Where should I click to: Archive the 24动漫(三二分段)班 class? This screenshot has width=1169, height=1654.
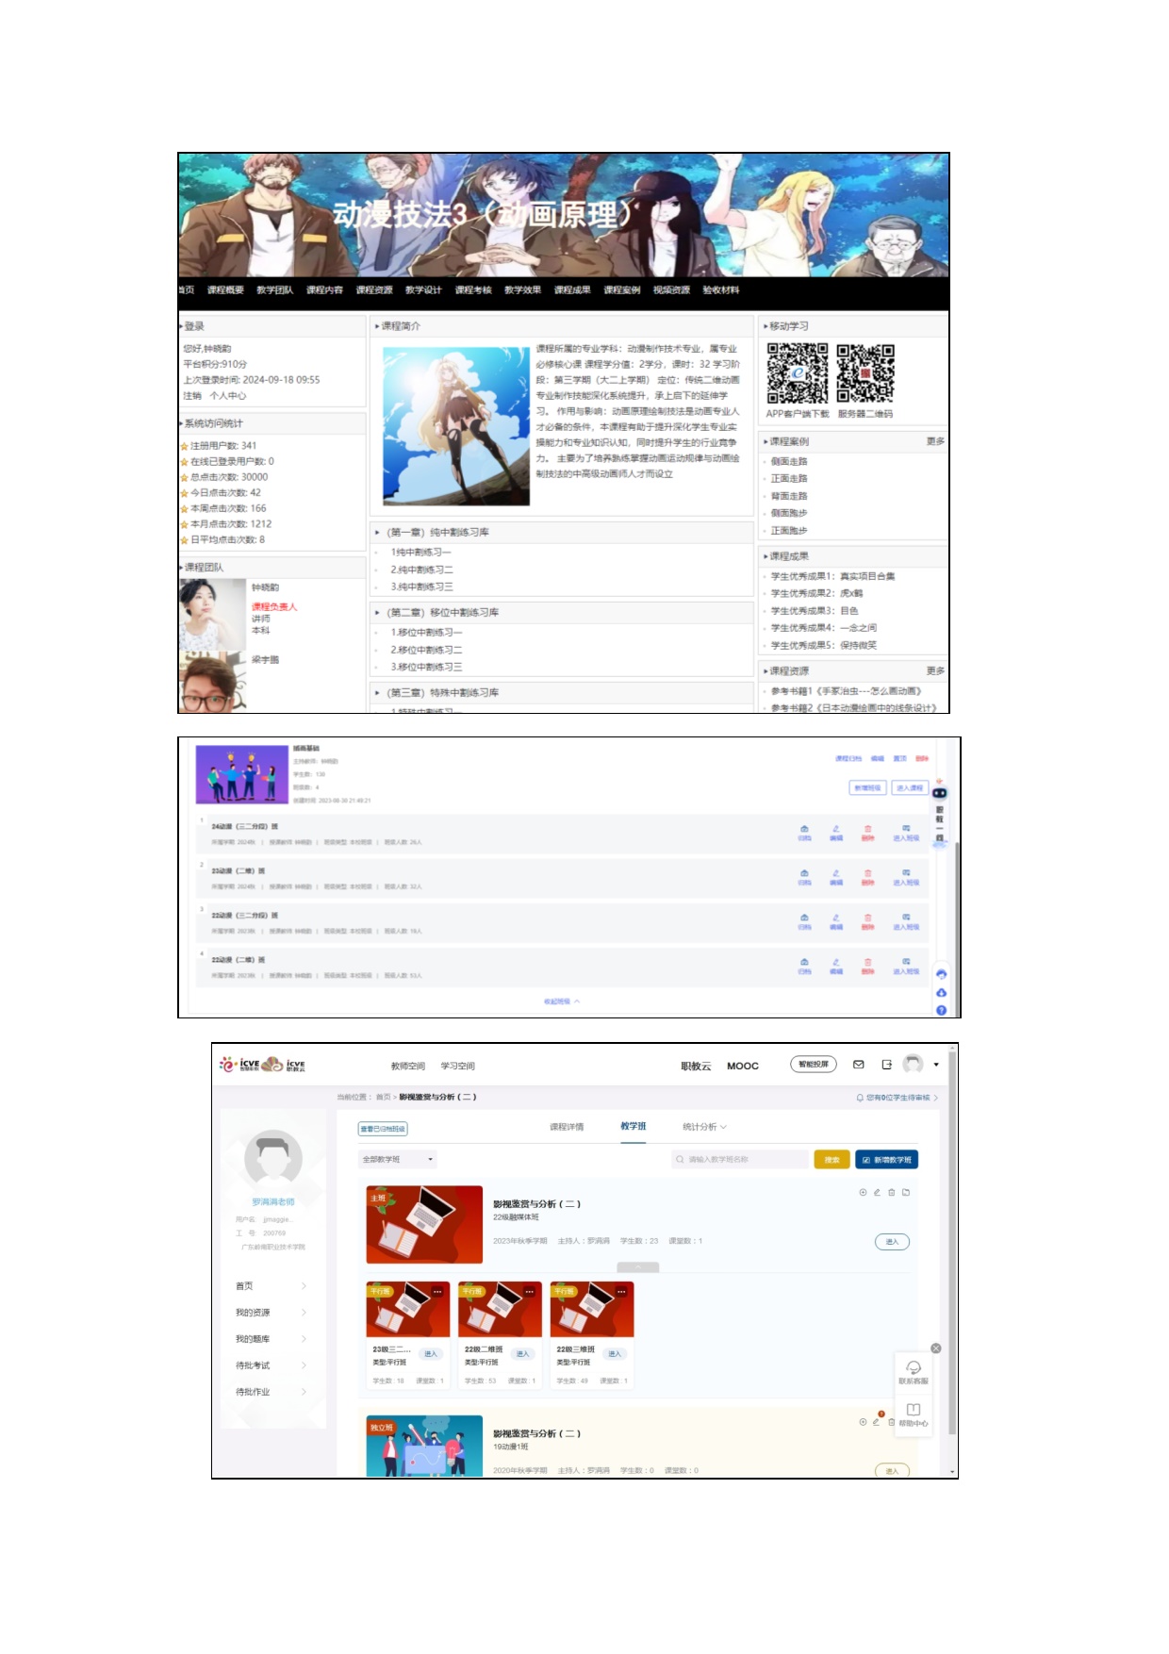point(804,834)
